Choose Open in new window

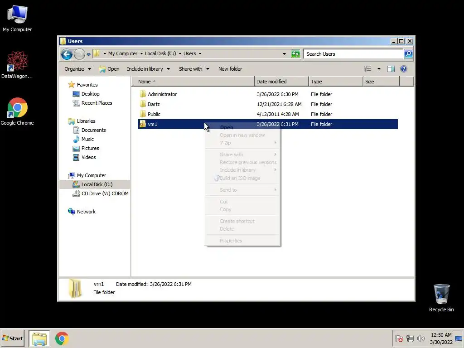242,135
